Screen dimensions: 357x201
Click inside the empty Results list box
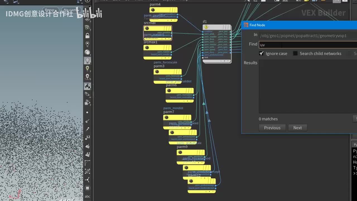tap(308, 86)
